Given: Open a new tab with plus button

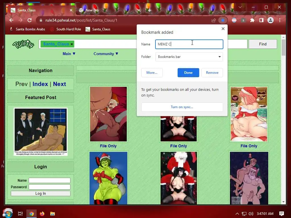Looking at the screenshot, I should coord(149,10).
